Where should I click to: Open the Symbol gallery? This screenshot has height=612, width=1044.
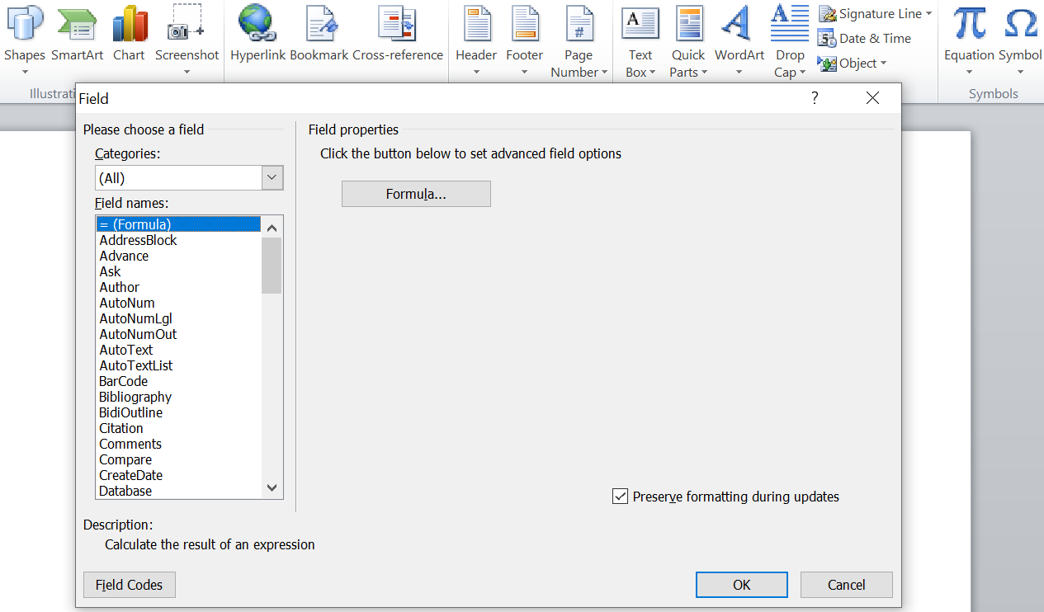pos(1021,40)
